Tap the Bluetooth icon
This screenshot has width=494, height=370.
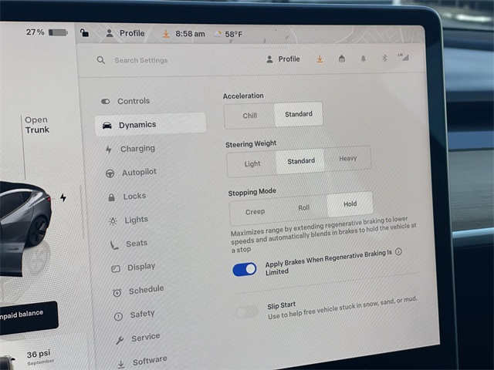(x=384, y=57)
